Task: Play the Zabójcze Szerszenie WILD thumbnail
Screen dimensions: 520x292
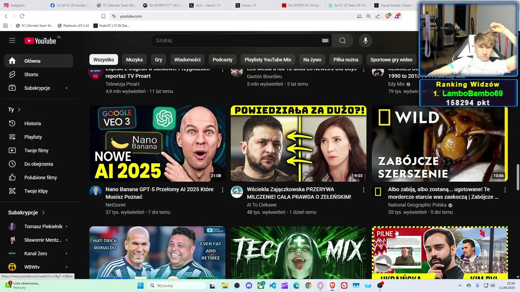Action: tap(440, 144)
